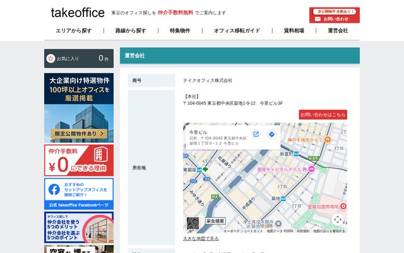Click company name テイクオフィス株式会社

coord(208,80)
